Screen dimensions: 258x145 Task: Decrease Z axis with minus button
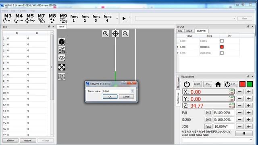(240, 106)
